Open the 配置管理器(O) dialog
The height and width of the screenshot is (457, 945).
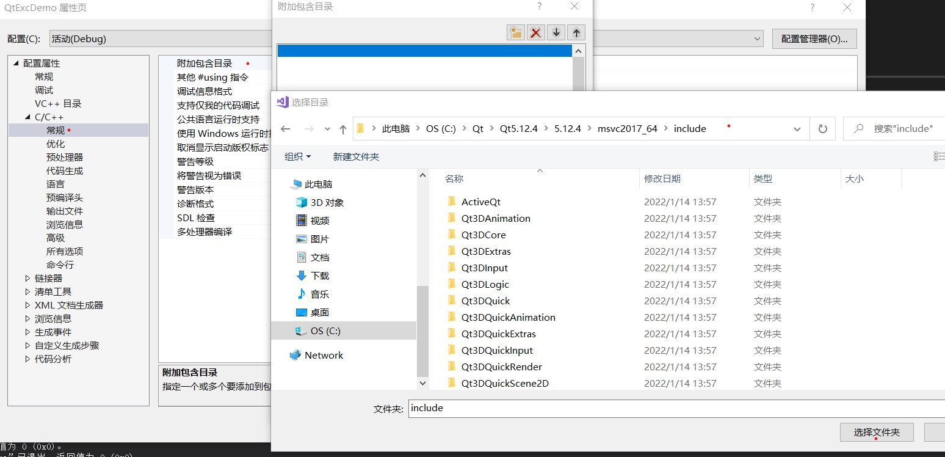click(x=814, y=38)
